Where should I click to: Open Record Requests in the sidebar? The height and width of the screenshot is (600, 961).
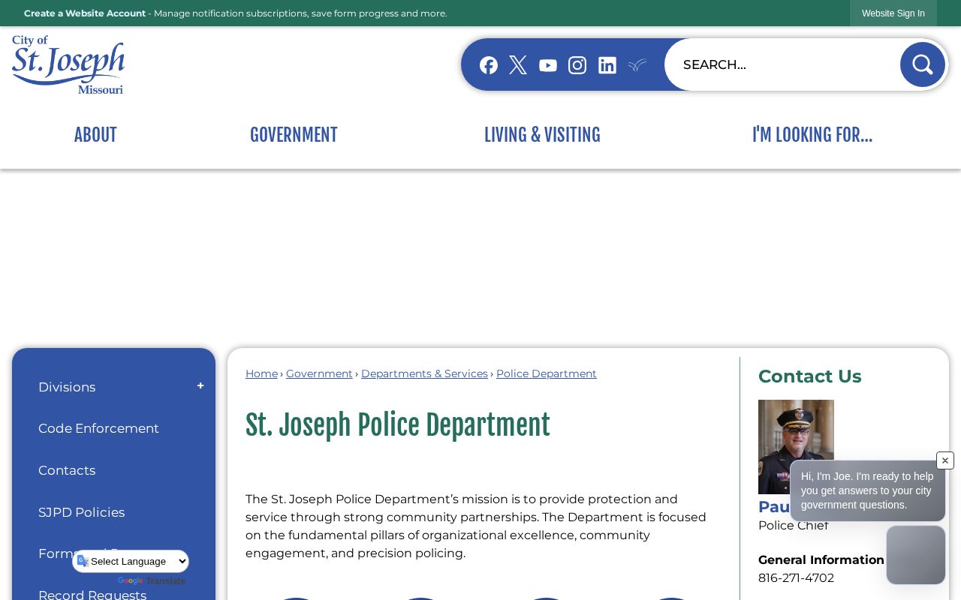[92, 595]
